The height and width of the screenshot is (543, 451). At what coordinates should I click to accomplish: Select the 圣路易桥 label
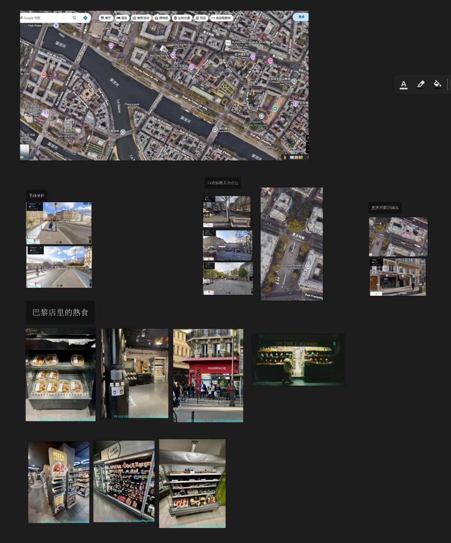point(37,196)
